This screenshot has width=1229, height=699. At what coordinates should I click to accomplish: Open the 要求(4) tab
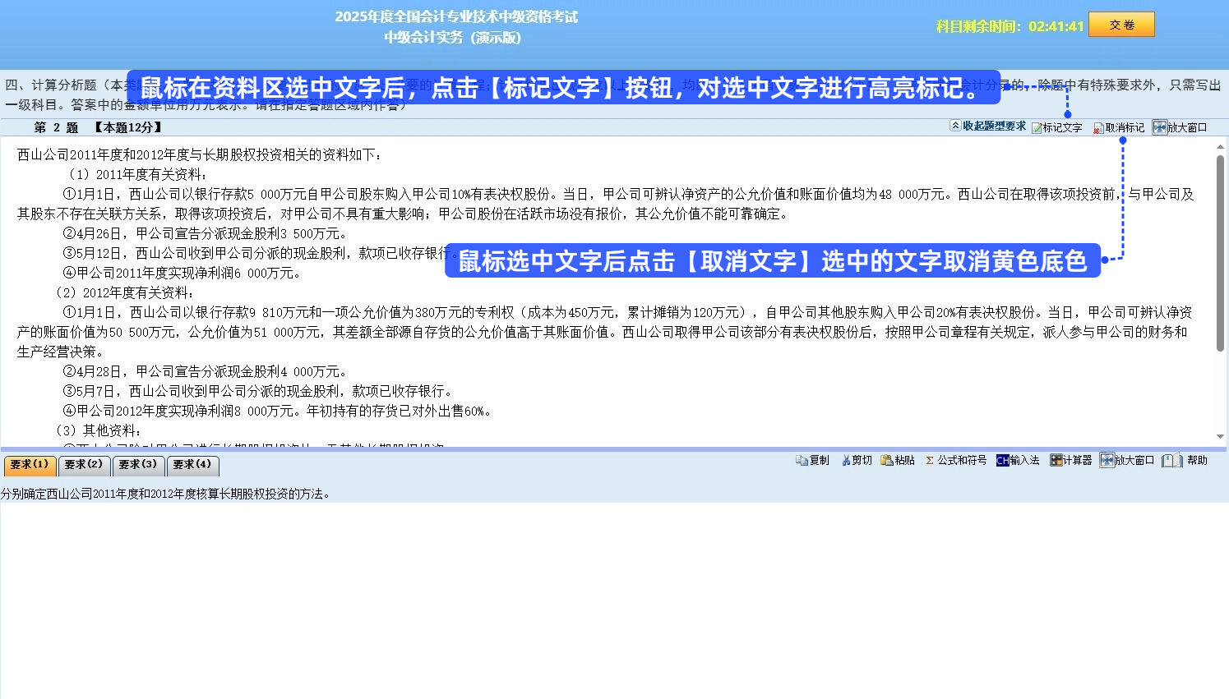pos(193,465)
